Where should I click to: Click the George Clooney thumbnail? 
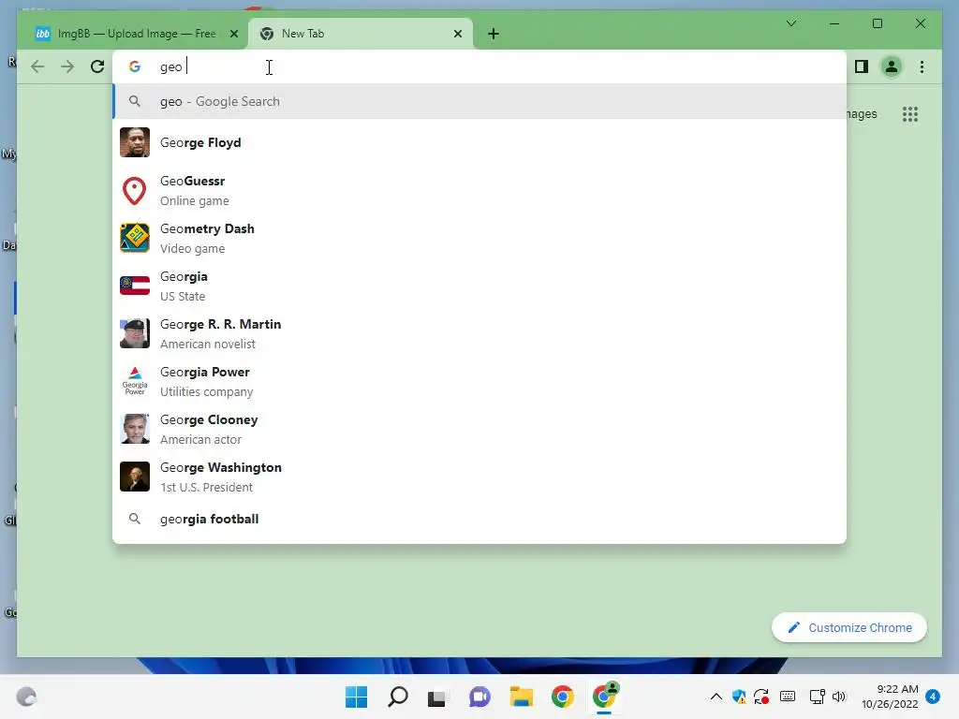pos(135,429)
